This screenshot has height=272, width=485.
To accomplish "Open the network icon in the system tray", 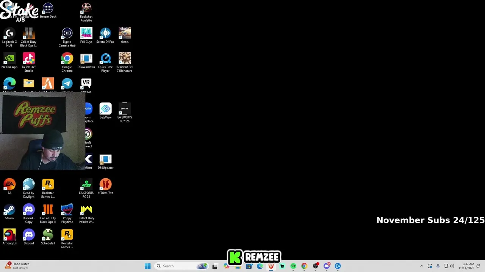I will click(x=446, y=266).
